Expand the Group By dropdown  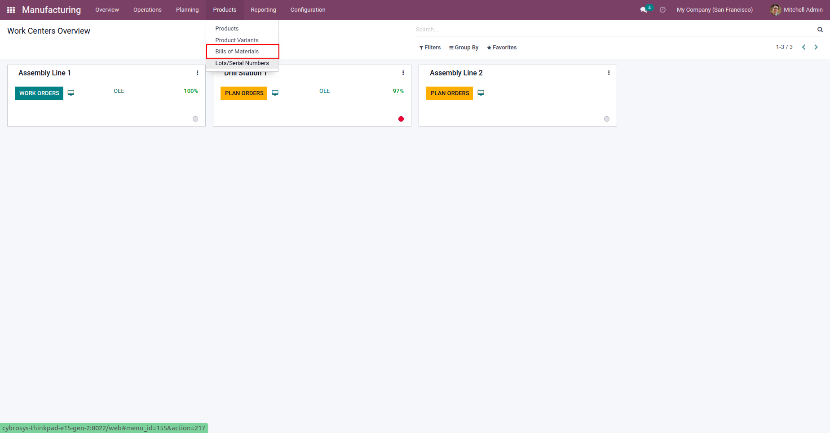[464, 48]
